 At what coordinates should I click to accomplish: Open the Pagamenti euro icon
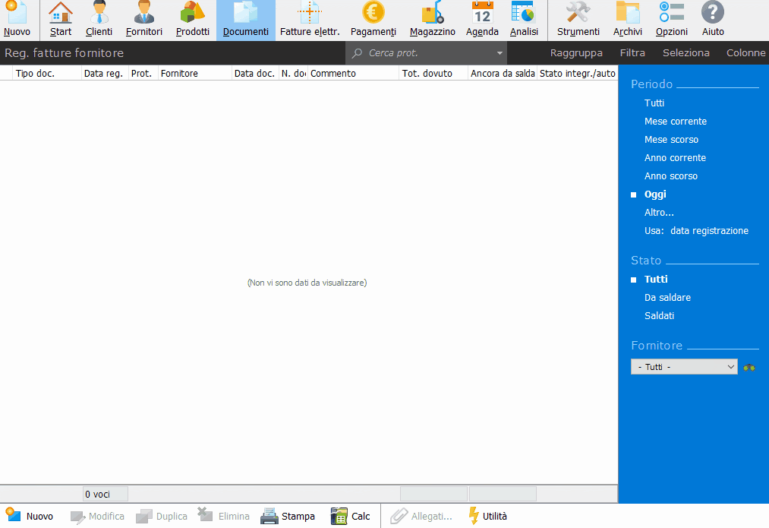click(x=373, y=20)
